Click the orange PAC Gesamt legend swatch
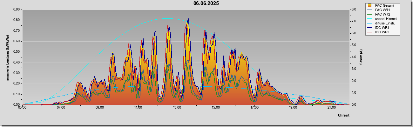This screenshot has width=413, height=127. tap(369, 5)
